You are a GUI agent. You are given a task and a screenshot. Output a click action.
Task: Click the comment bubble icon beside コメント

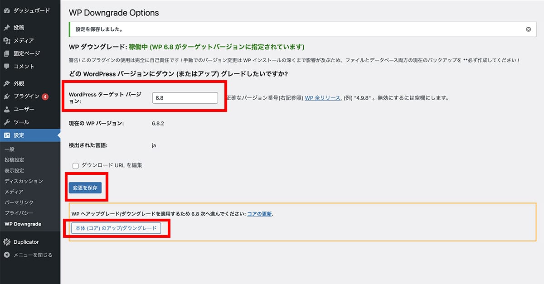click(7, 66)
